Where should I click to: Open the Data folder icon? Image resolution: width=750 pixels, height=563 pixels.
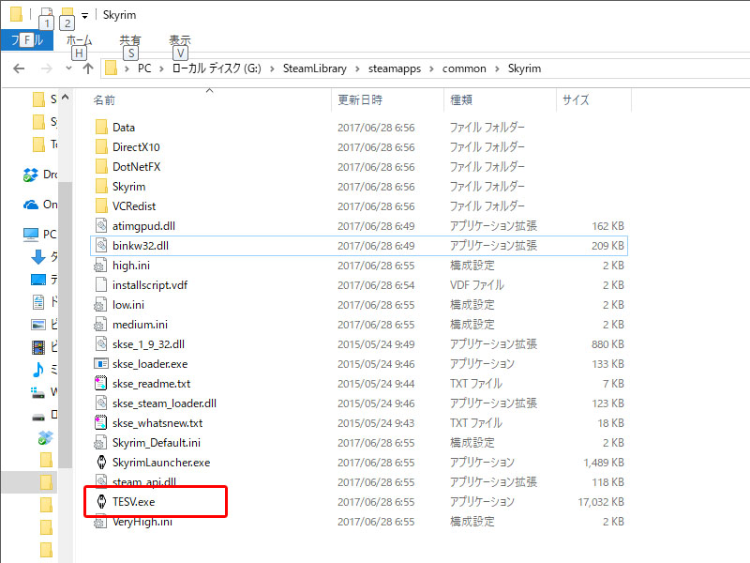pos(101,128)
